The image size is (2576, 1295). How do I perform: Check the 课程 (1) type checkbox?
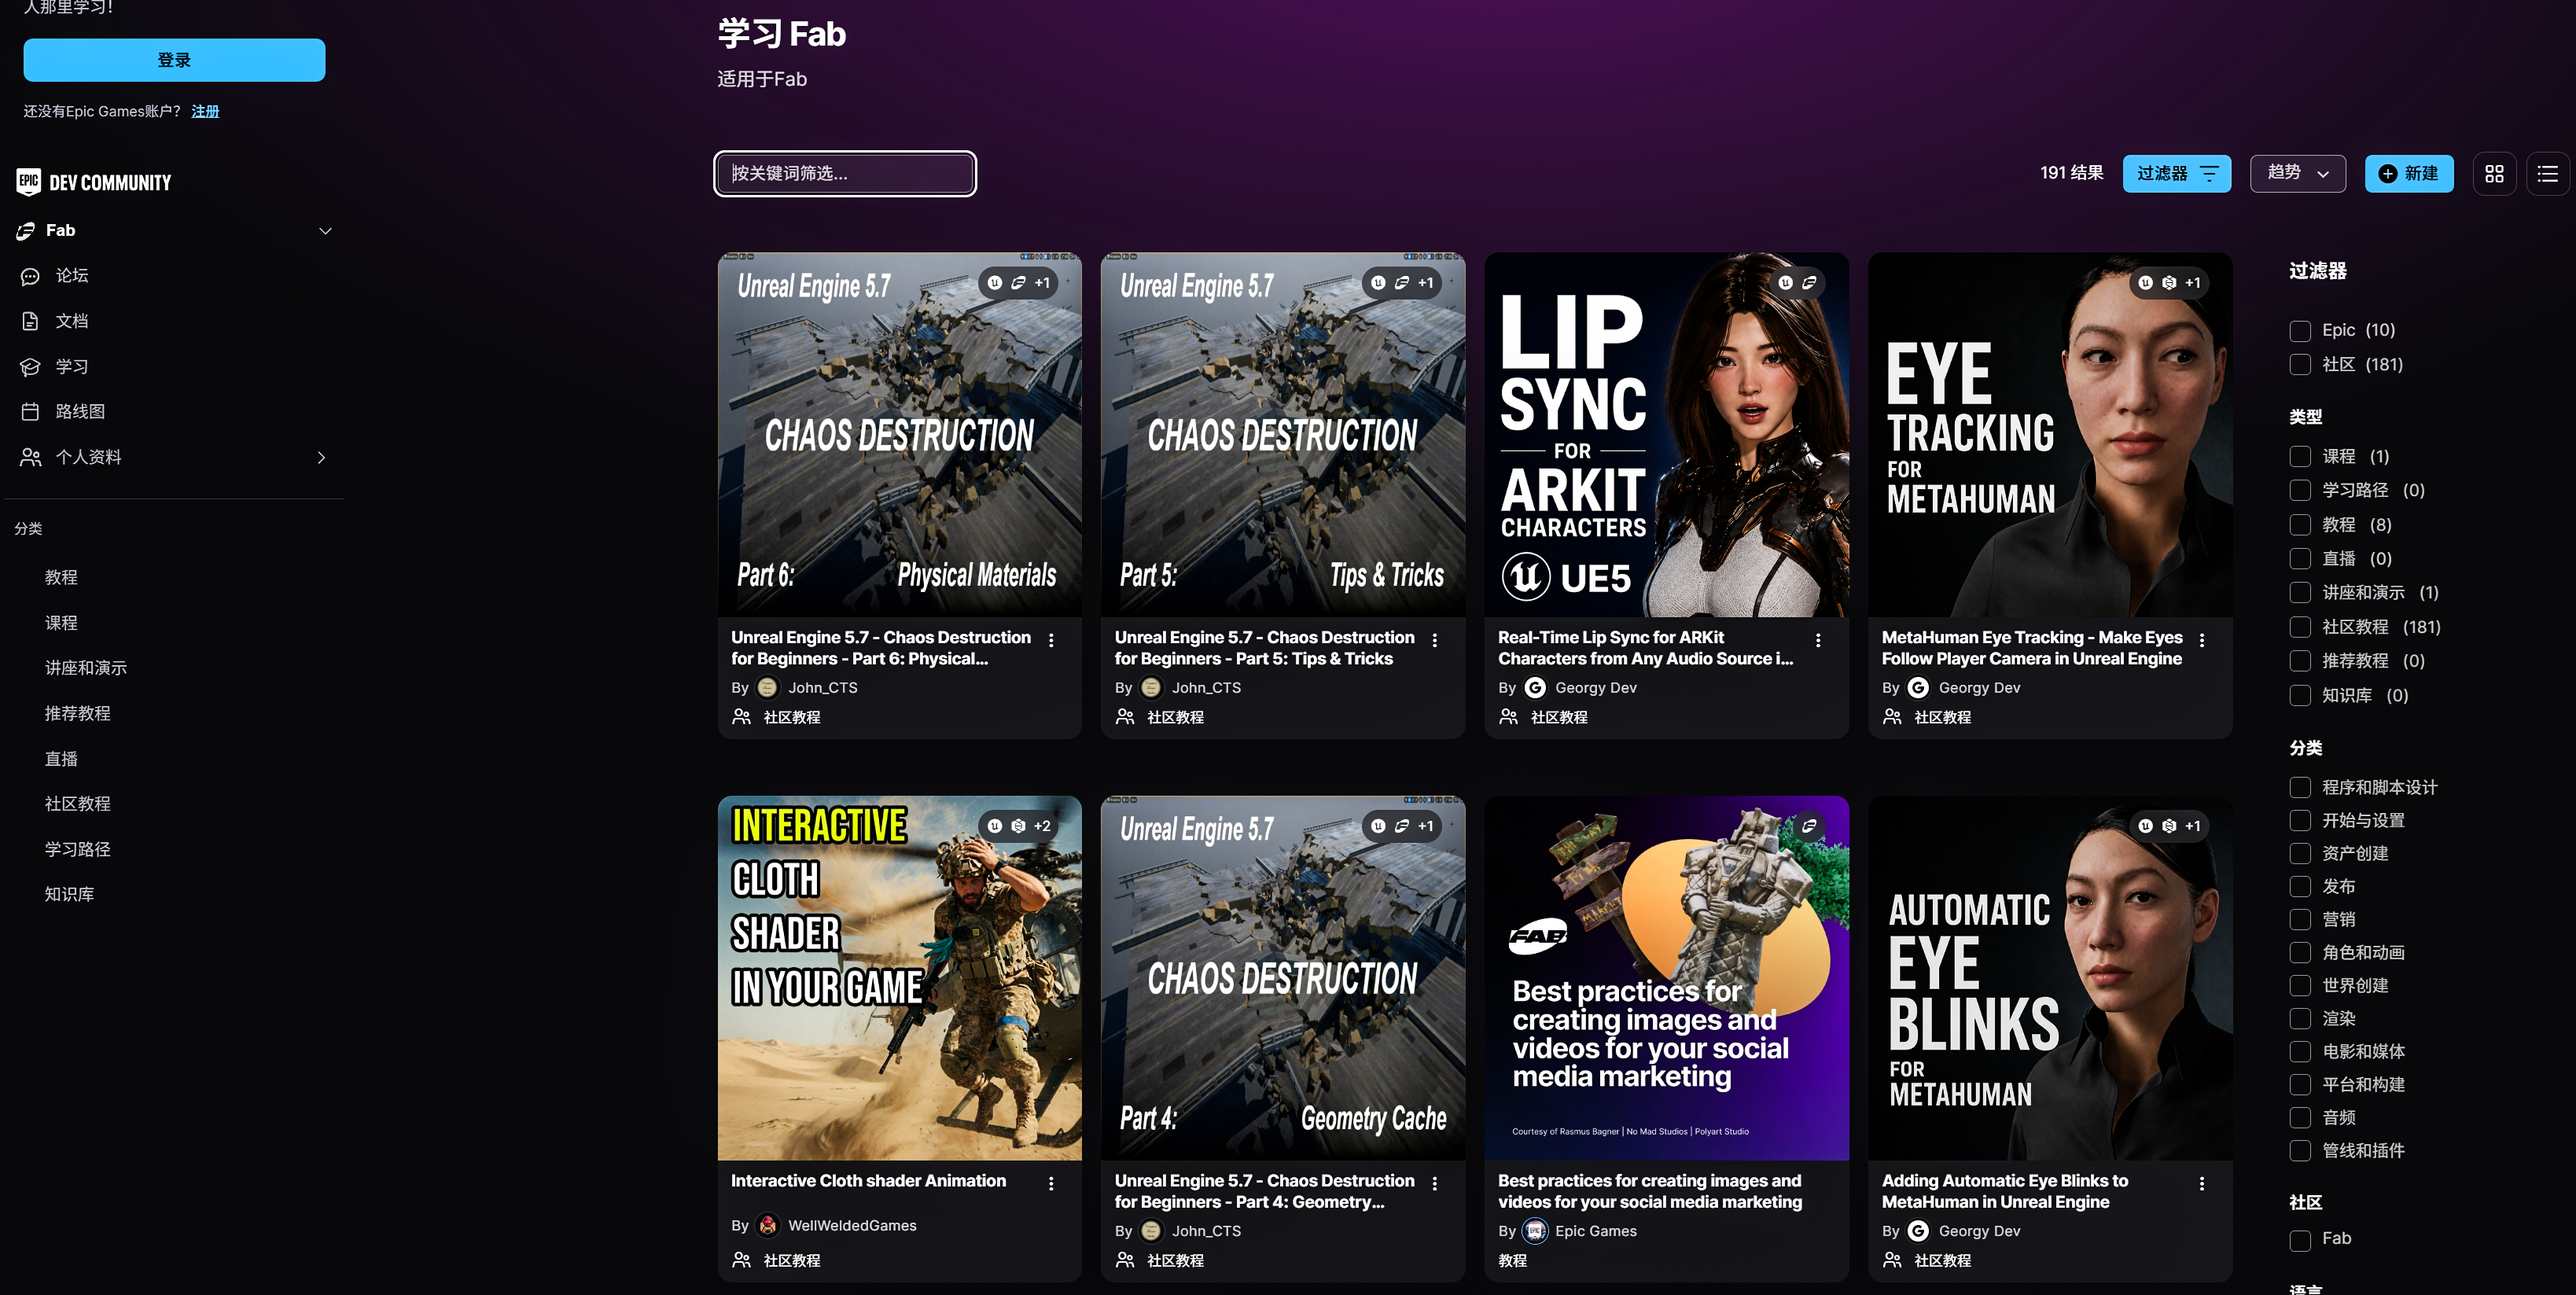[x=2300, y=457]
